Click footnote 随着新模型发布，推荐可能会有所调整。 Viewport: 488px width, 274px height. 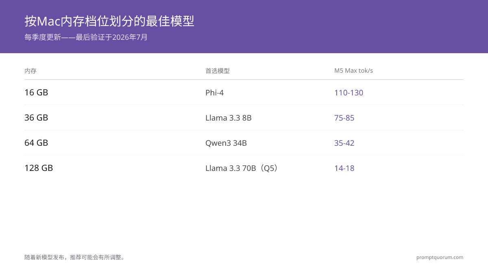(x=75, y=257)
